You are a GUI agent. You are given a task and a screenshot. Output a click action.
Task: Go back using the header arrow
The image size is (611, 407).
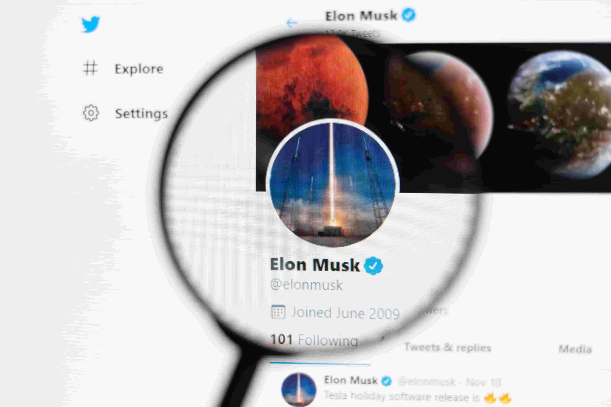coord(292,23)
